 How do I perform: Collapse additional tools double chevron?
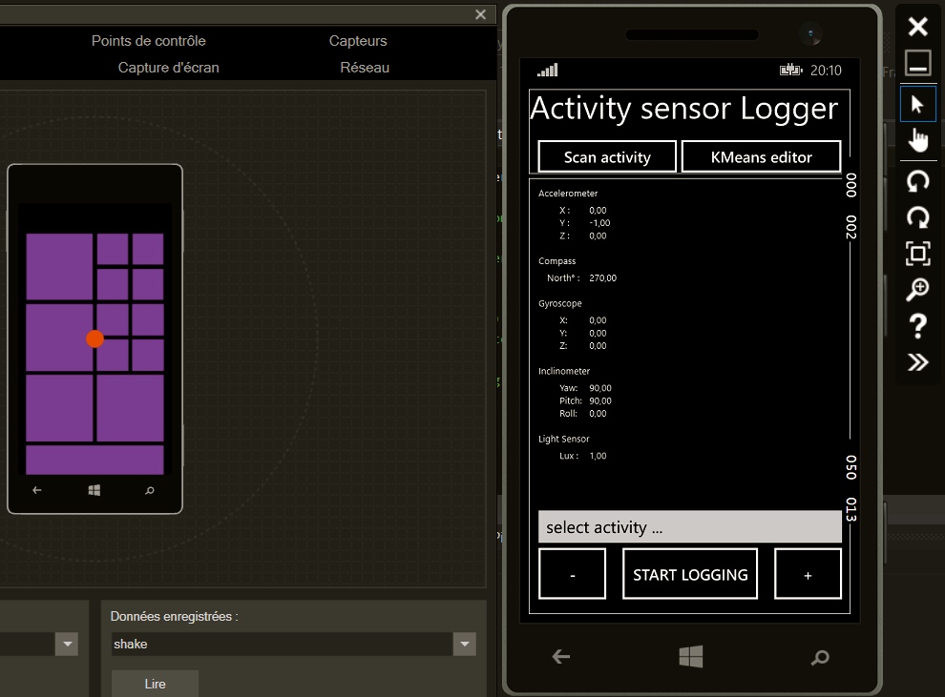tap(917, 362)
